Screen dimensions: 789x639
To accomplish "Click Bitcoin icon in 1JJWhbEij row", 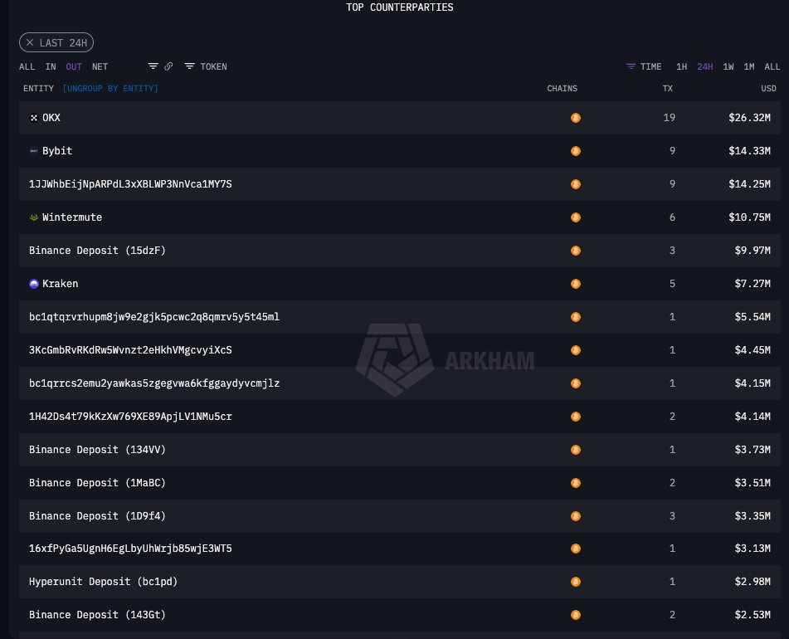I will (x=576, y=184).
